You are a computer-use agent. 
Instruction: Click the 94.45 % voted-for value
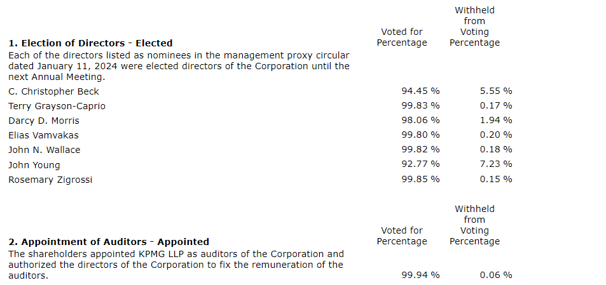(x=420, y=91)
